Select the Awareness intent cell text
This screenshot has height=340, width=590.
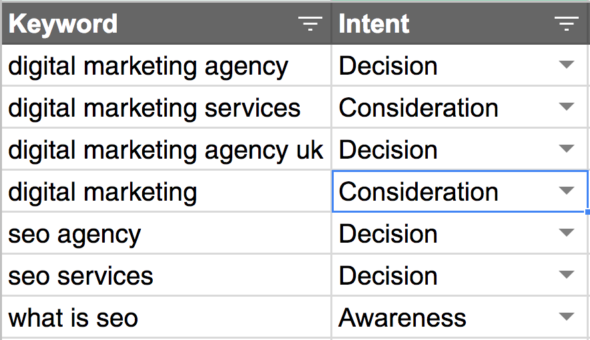(402, 318)
